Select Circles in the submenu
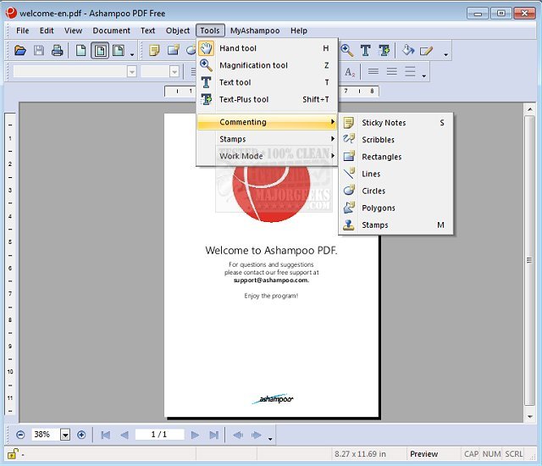The image size is (542, 466). pos(395,191)
